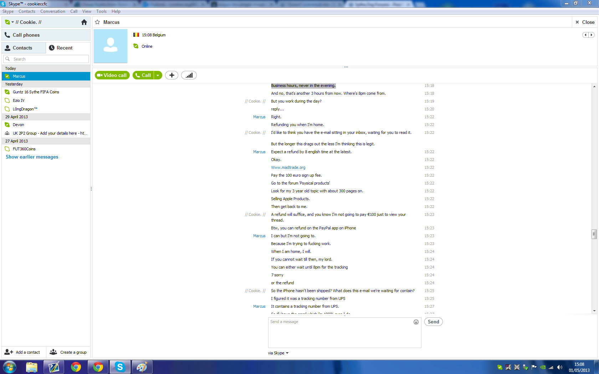Click the Yesterday group header
This screenshot has width=599, height=374.
pos(46,84)
